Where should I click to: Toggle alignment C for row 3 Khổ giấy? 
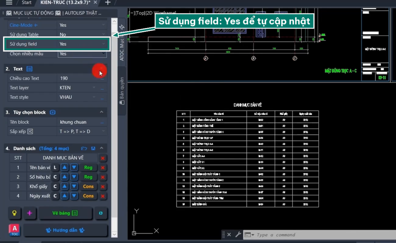[55, 186]
